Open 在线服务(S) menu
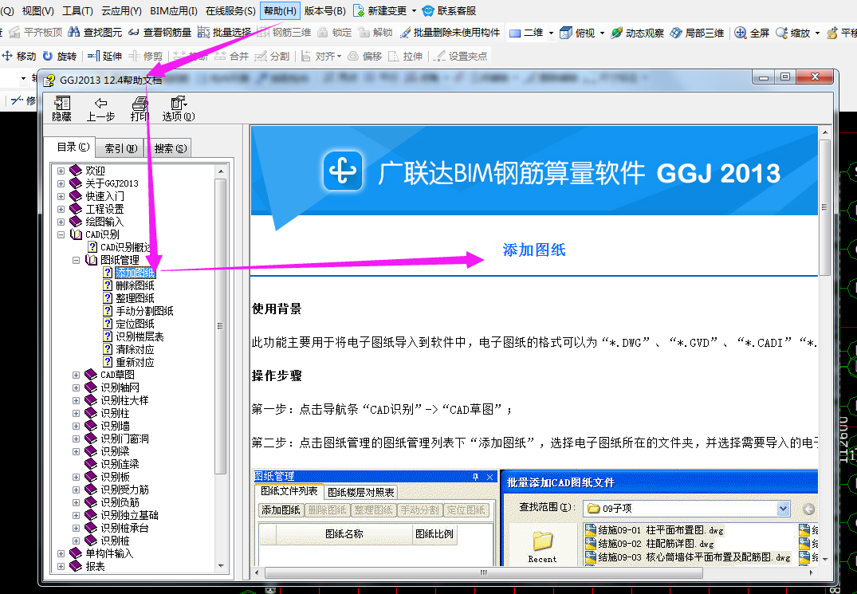This screenshot has height=594, width=857. pyautogui.click(x=230, y=11)
